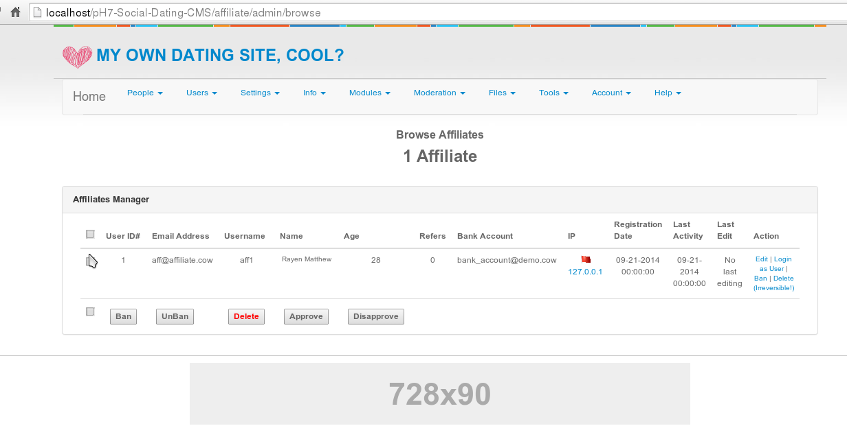Click the red flag icon above the IP
847x426 pixels.
click(x=586, y=259)
